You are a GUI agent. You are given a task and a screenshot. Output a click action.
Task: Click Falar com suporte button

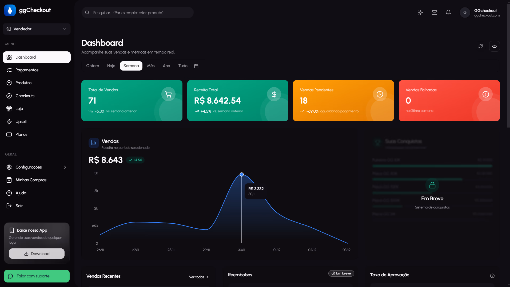(x=37, y=276)
